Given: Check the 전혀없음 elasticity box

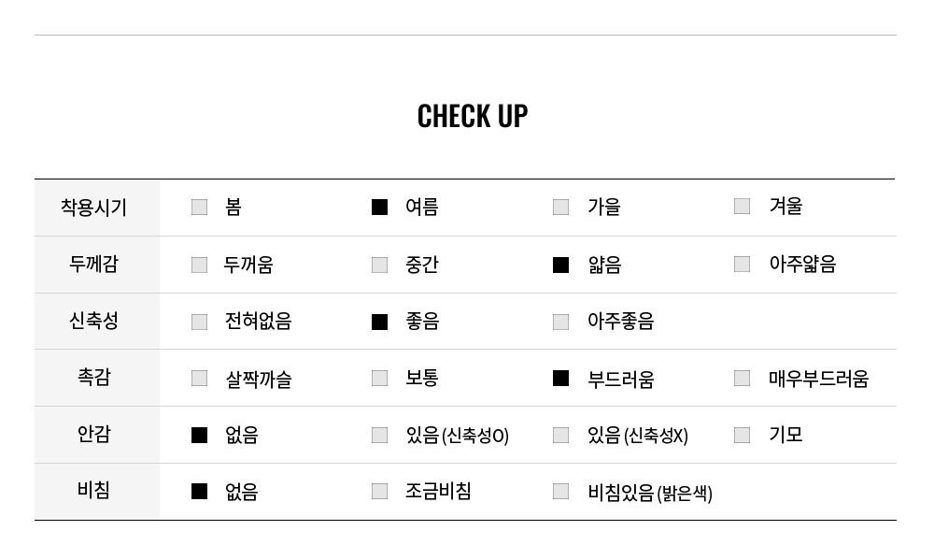Looking at the screenshot, I should [199, 322].
